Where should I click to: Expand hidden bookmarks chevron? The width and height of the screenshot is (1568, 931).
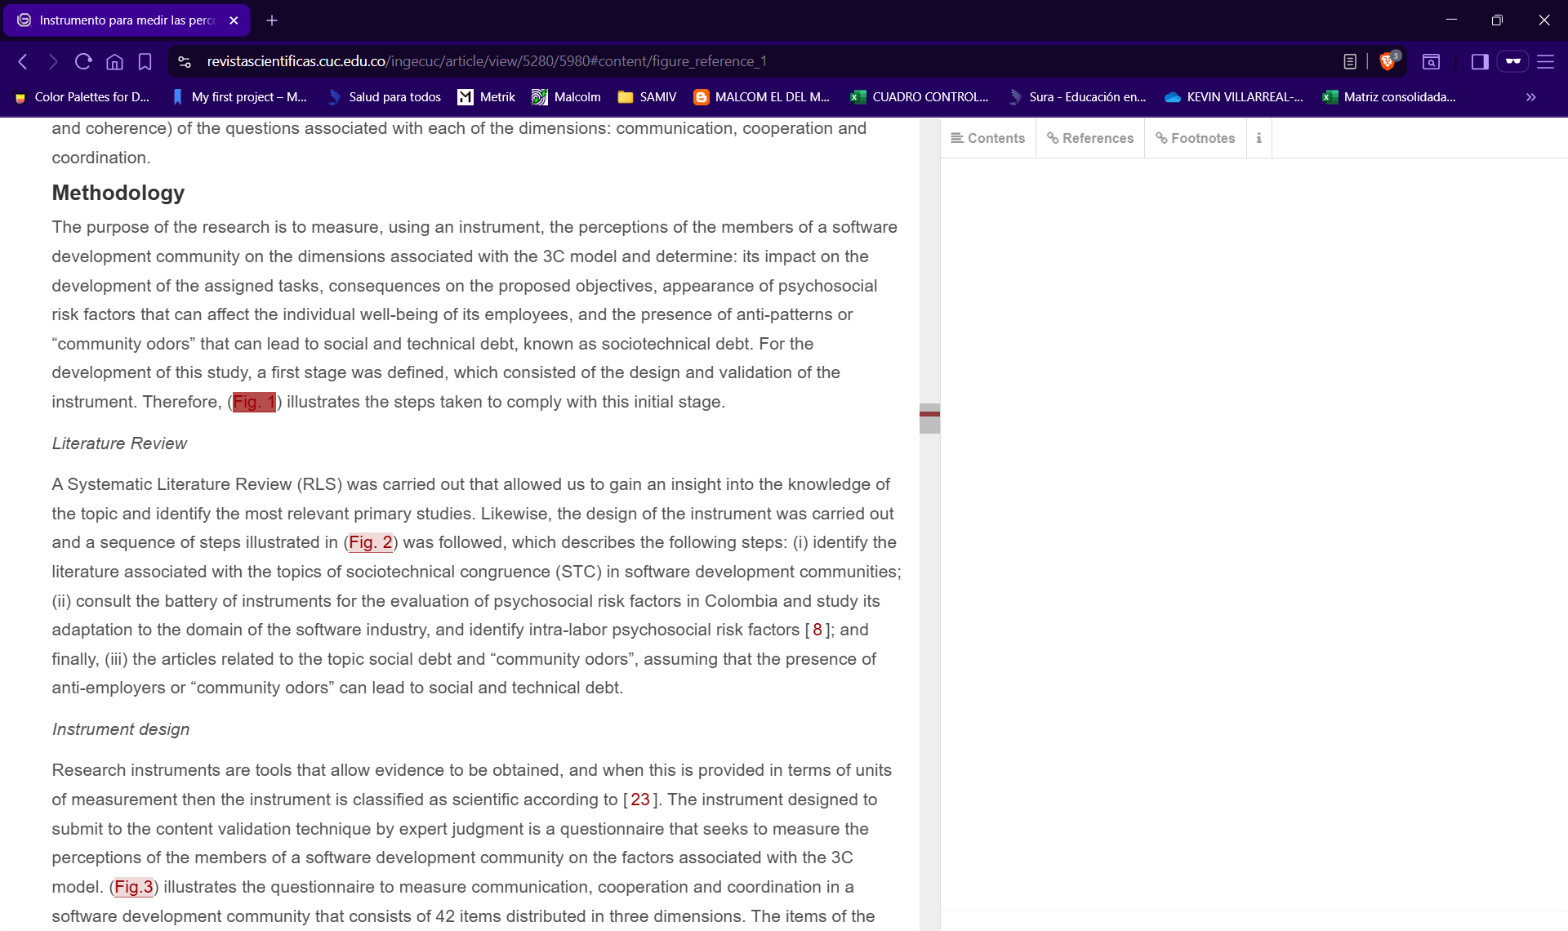tap(1530, 97)
